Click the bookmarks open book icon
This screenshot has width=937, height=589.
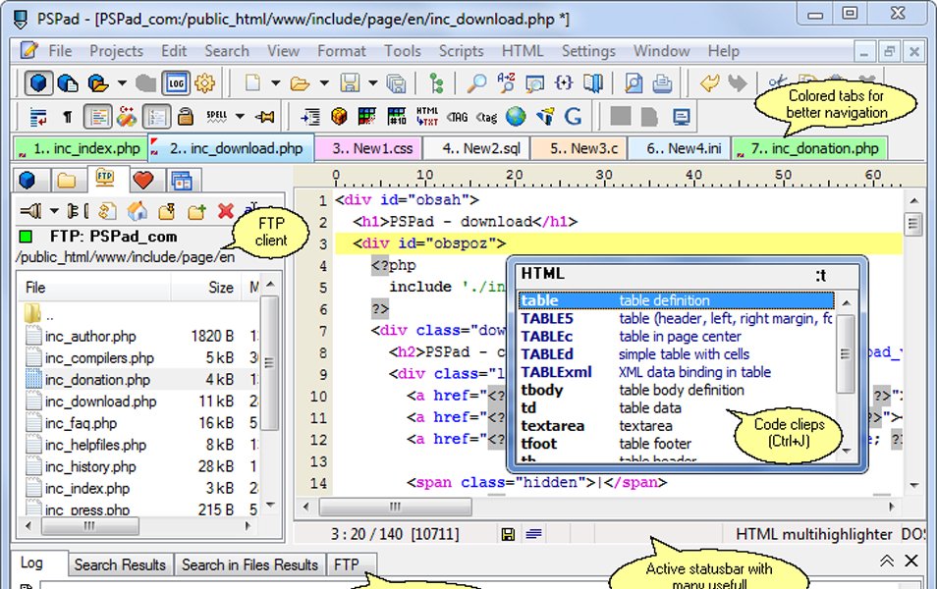(593, 83)
